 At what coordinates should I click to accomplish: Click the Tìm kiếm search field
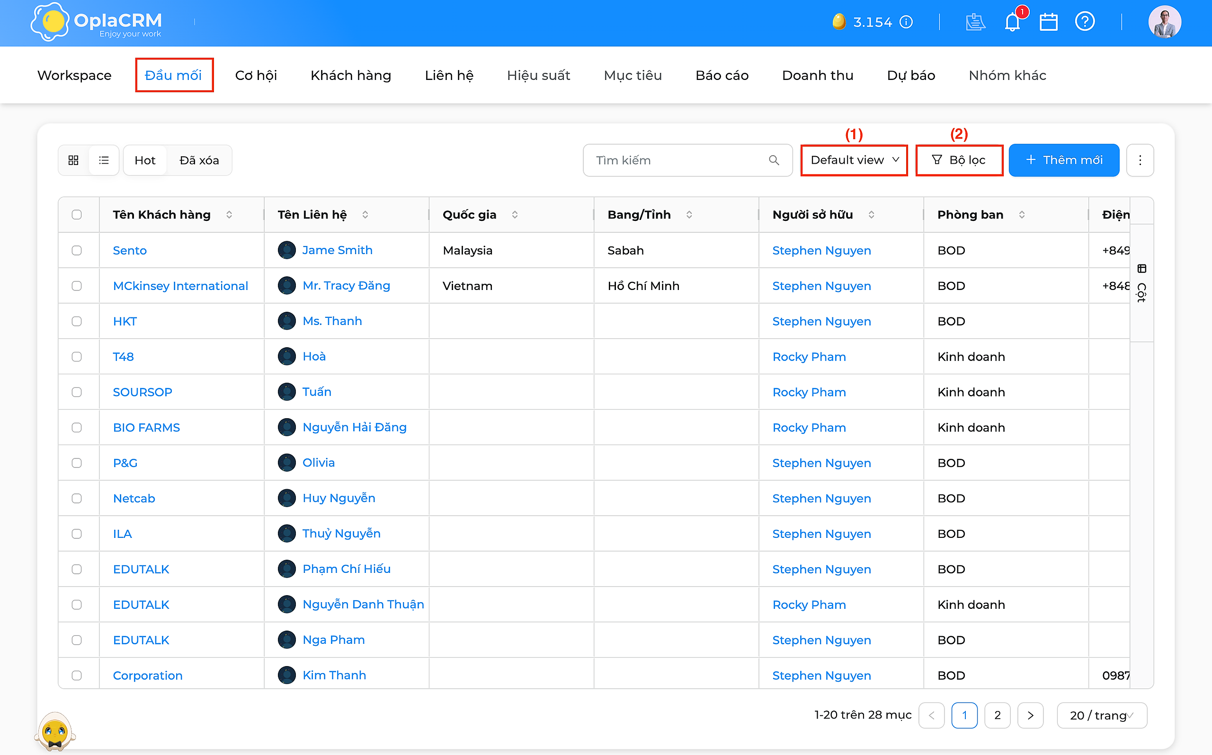(x=687, y=160)
